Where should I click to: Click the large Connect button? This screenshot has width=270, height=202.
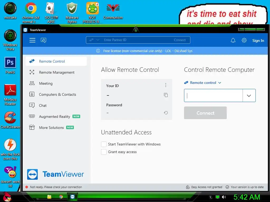tap(205, 113)
